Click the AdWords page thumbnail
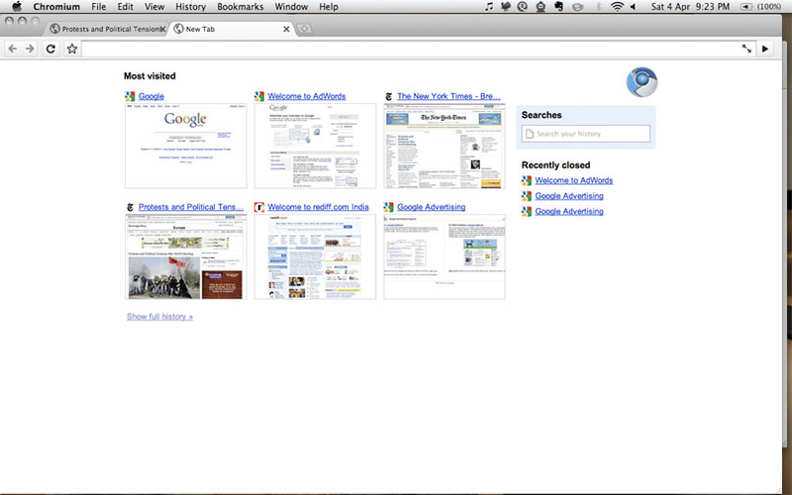792x495 pixels. (x=315, y=146)
